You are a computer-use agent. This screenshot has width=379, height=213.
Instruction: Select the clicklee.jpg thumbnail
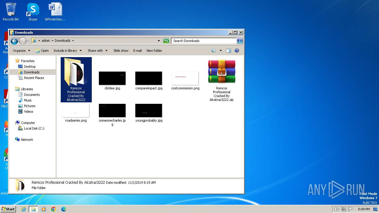[112, 78]
